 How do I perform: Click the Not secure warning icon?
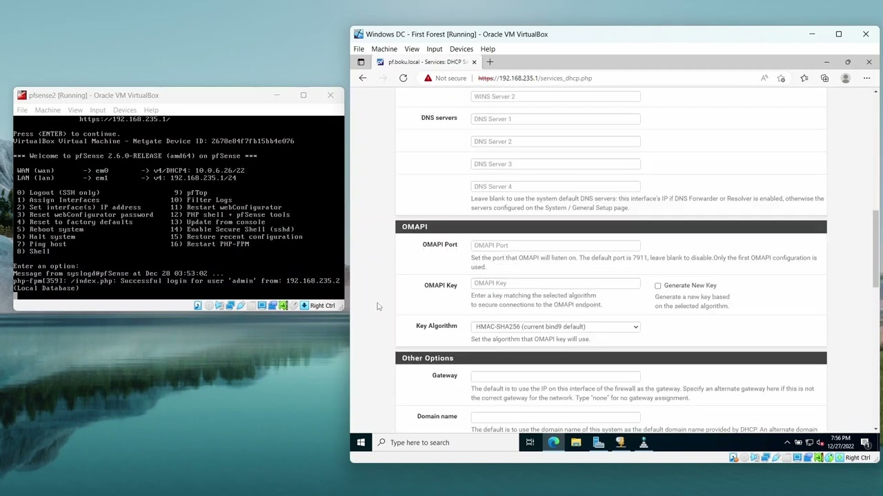[x=428, y=78]
